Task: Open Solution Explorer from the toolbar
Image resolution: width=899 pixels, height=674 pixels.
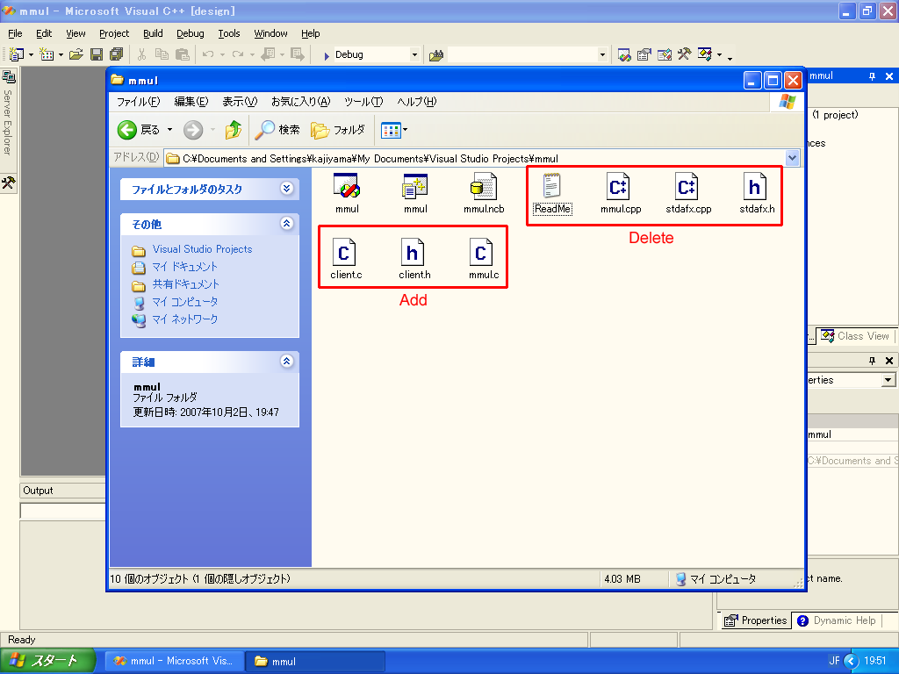Action: coord(624,54)
